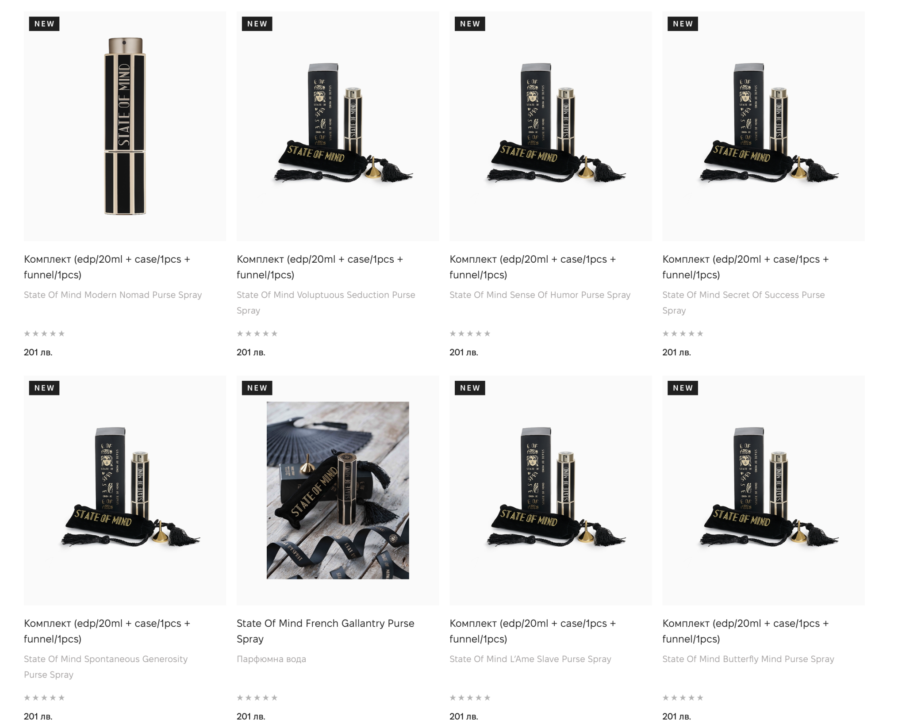Click star rating under L'Ame Slave
The height and width of the screenshot is (728, 906).
point(470,697)
